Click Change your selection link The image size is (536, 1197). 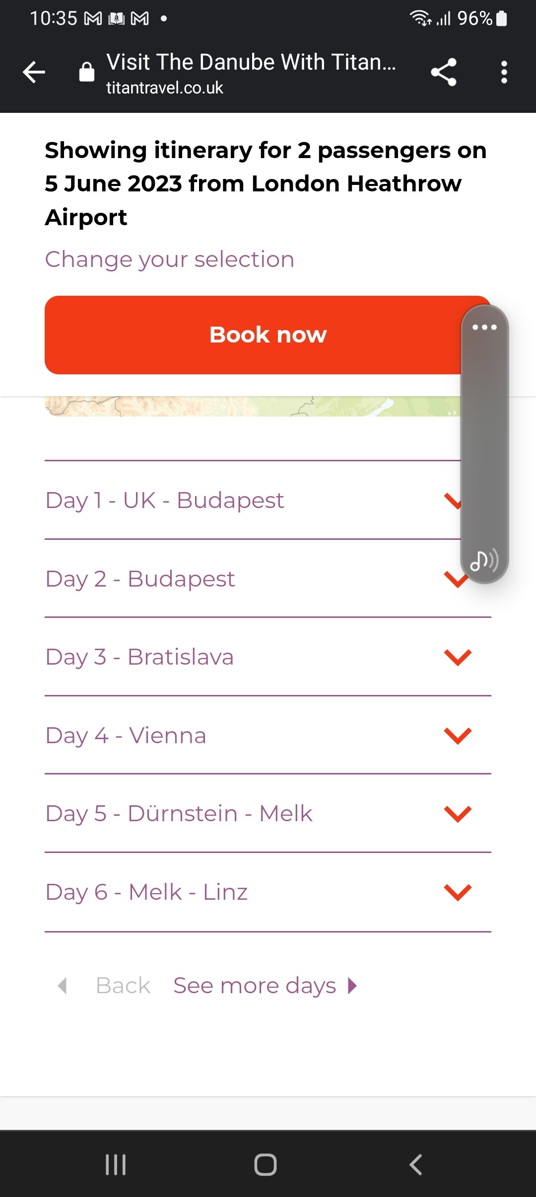click(x=170, y=259)
